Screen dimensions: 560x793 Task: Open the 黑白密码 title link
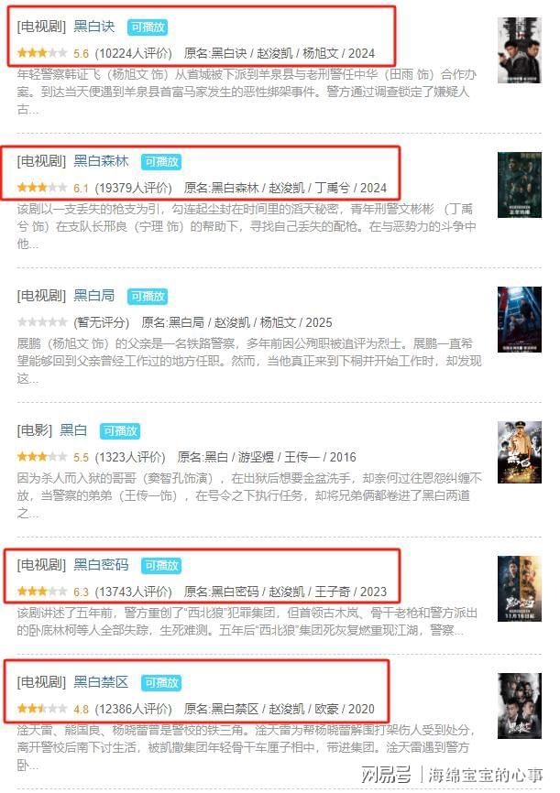101,564
